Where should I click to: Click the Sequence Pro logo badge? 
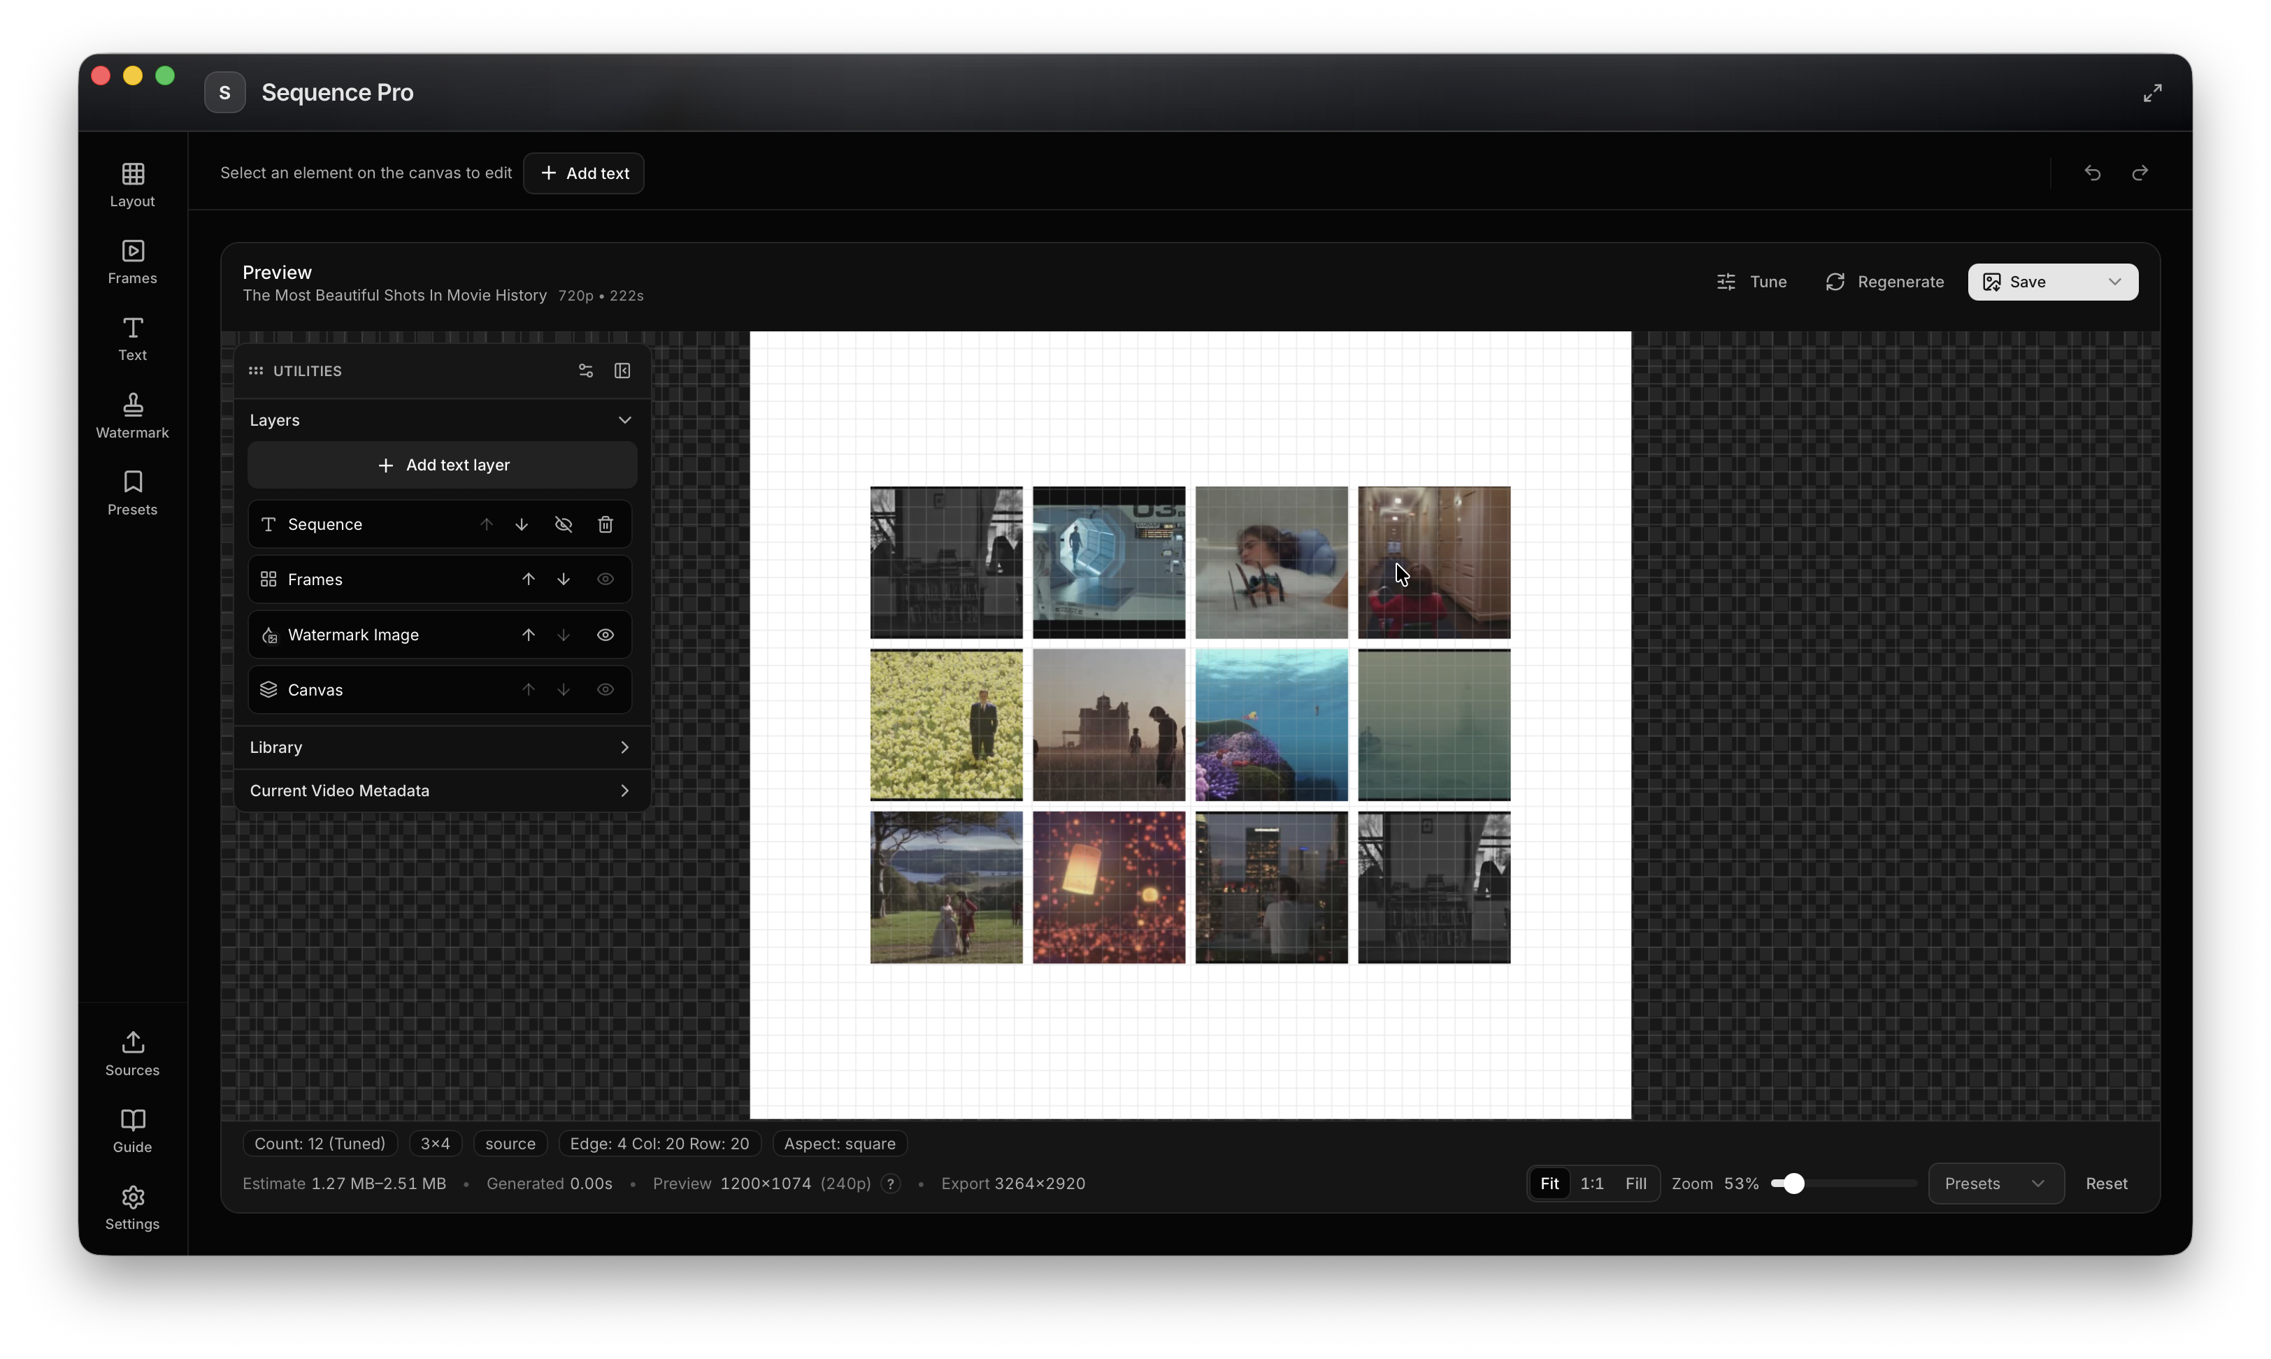pyautogui.click(x=224, y=92)
